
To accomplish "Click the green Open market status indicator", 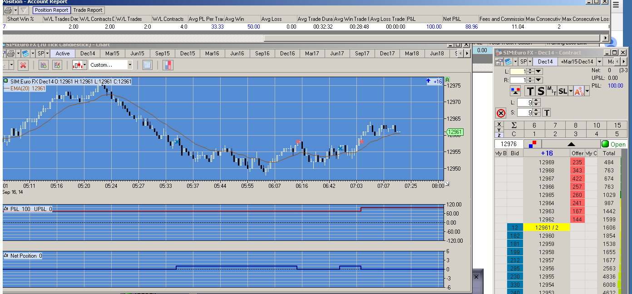I will [614, 144].
